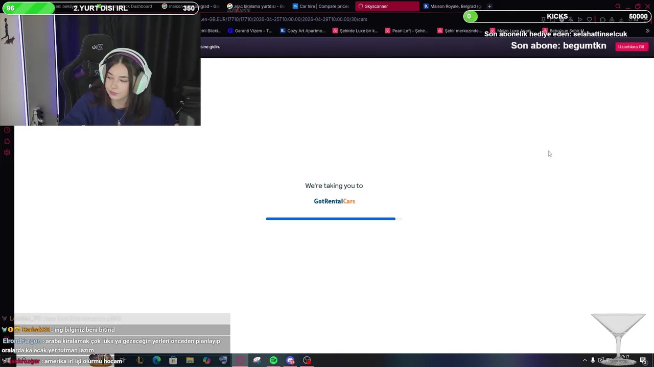Open League of Legends from the taskbar

point(139,360)
